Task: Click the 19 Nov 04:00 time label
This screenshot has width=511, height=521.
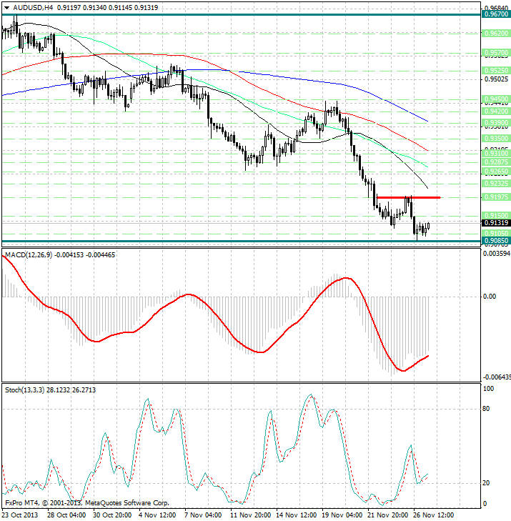Action: tap(342, 515)
